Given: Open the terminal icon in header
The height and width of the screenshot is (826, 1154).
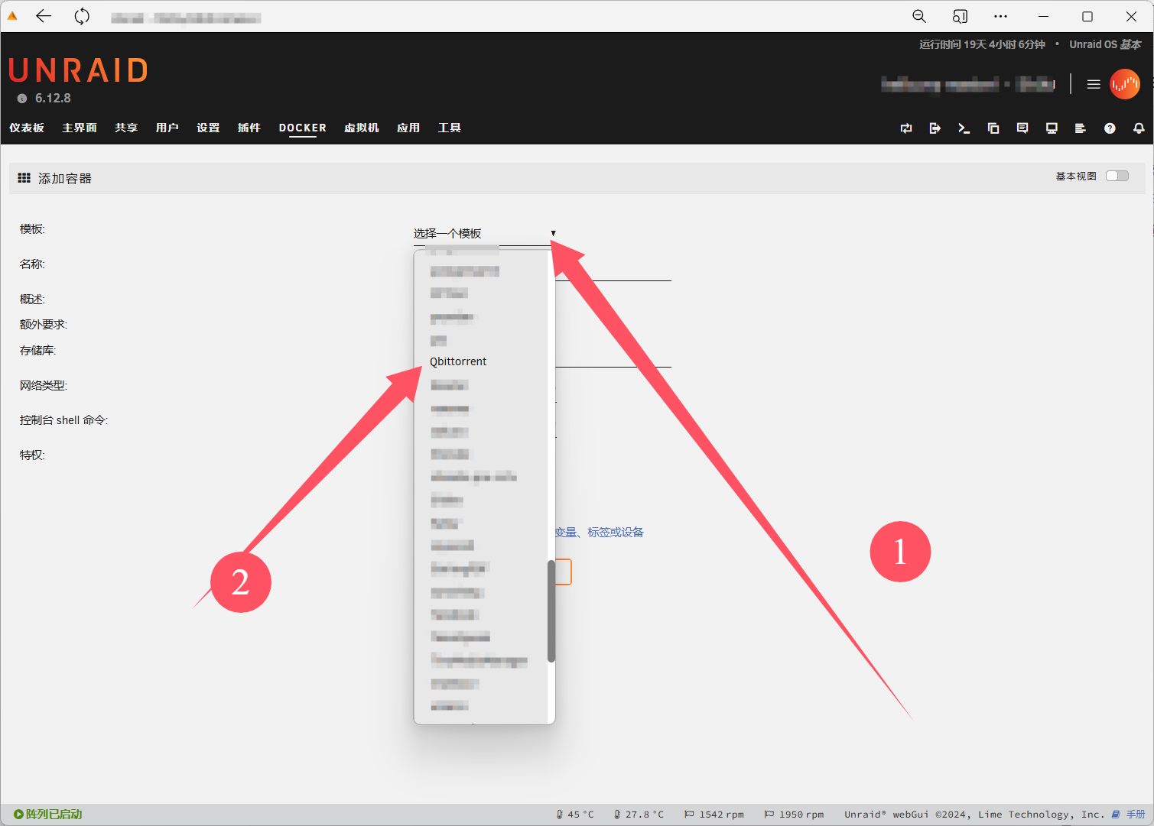Looking at the screenshot, I should point(964,128).
